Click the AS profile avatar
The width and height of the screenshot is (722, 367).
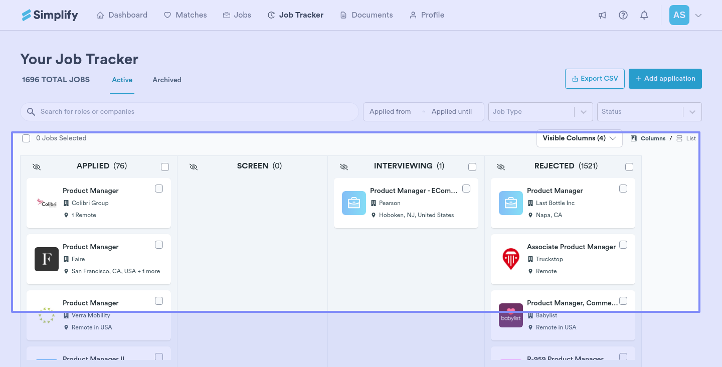pos(679,15)
